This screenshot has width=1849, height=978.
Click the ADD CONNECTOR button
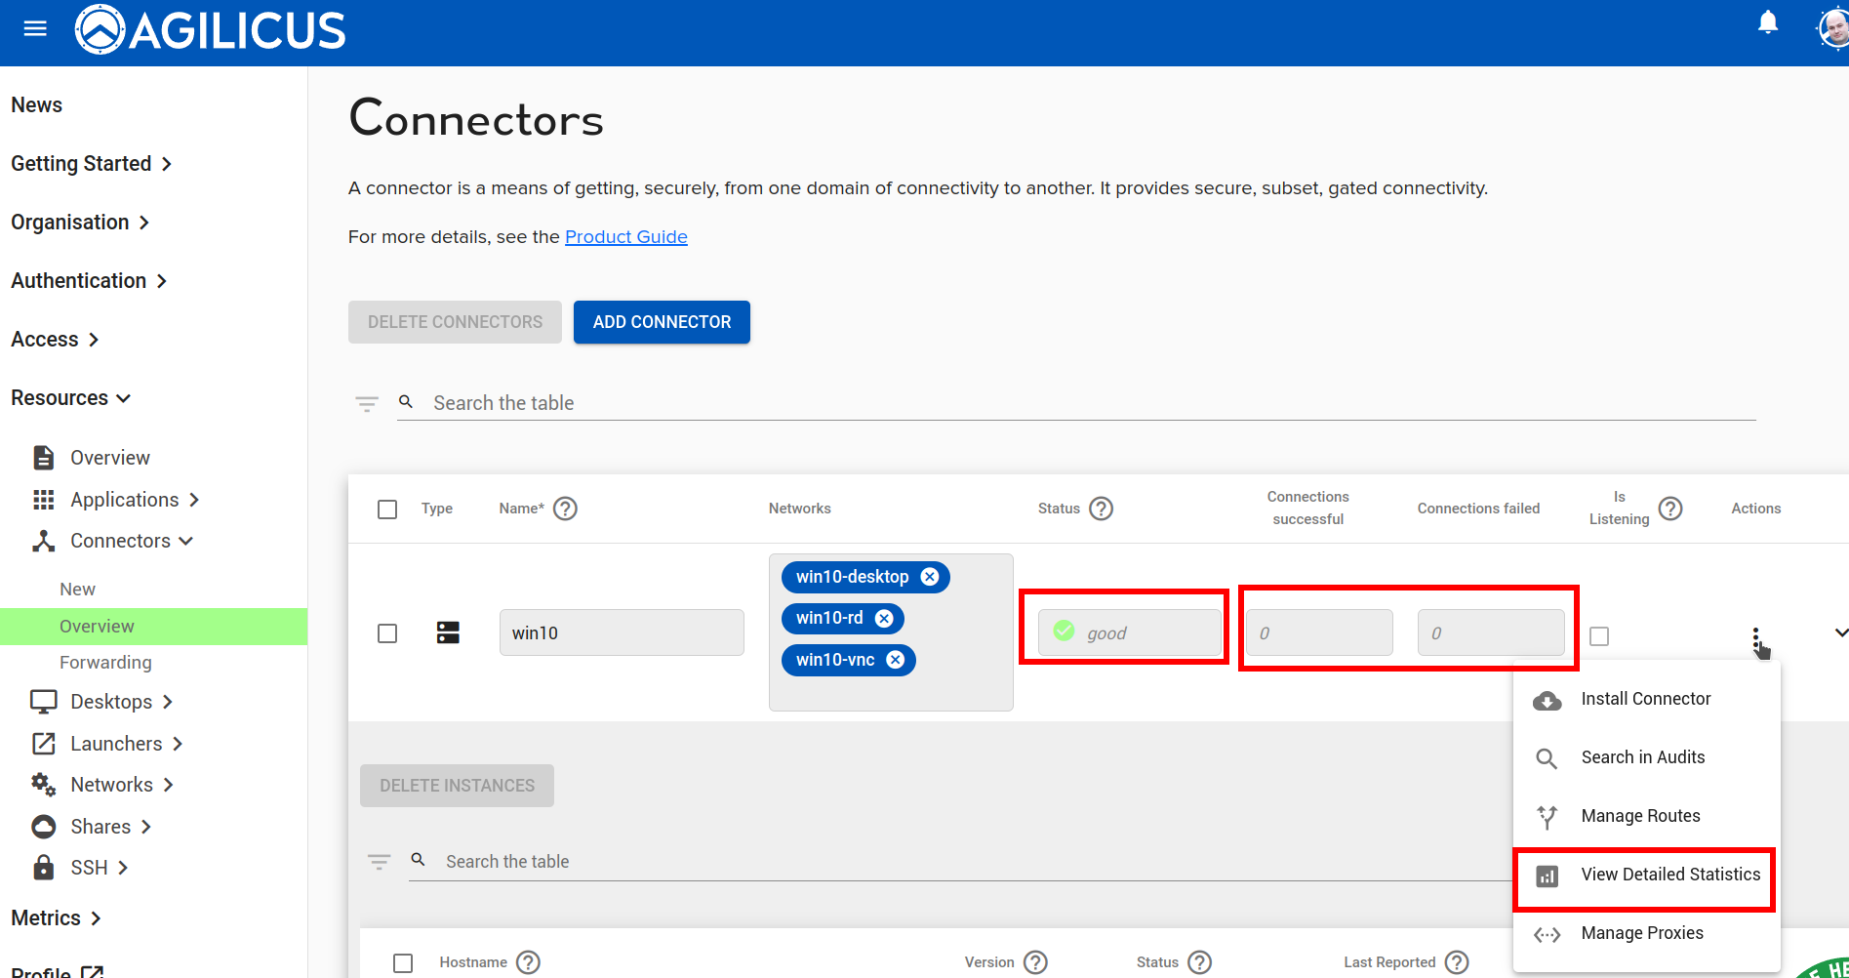[662, 322]
